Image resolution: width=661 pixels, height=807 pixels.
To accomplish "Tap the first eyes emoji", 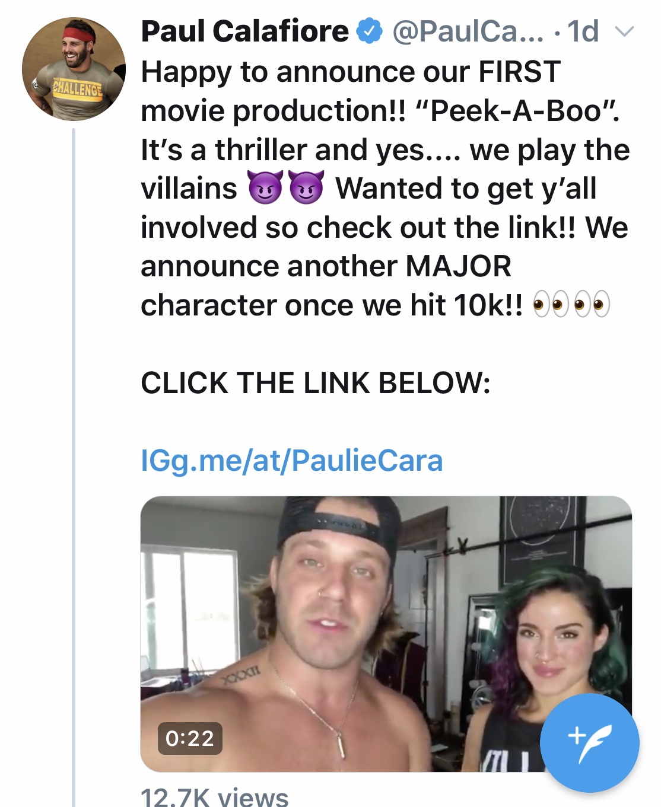I will coord(551,304).
